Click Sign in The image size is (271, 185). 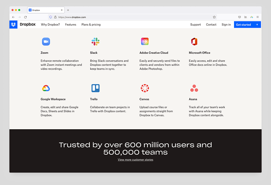(x=226, y=24)
